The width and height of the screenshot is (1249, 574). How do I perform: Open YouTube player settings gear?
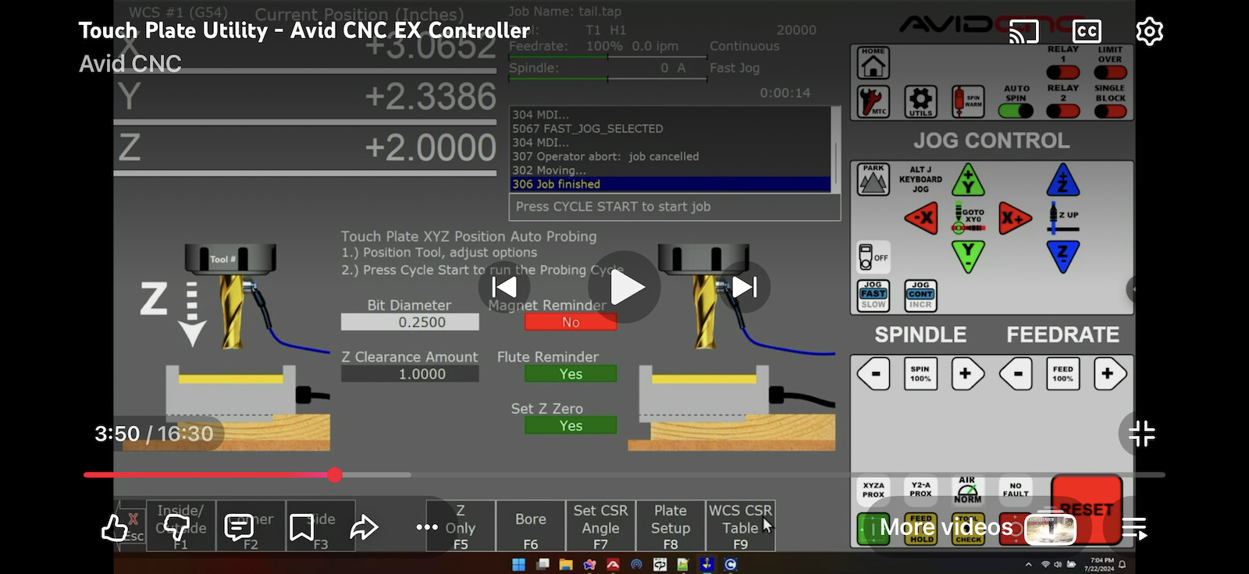1149,31
